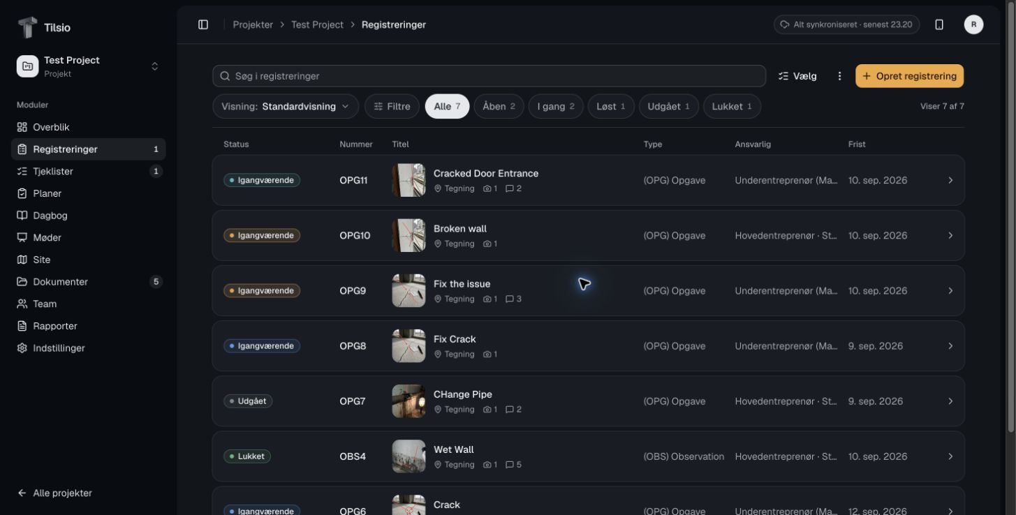Focus the Søg i registreringer search field
Viewport: 1016px width, 515px height.
(489, 76)
